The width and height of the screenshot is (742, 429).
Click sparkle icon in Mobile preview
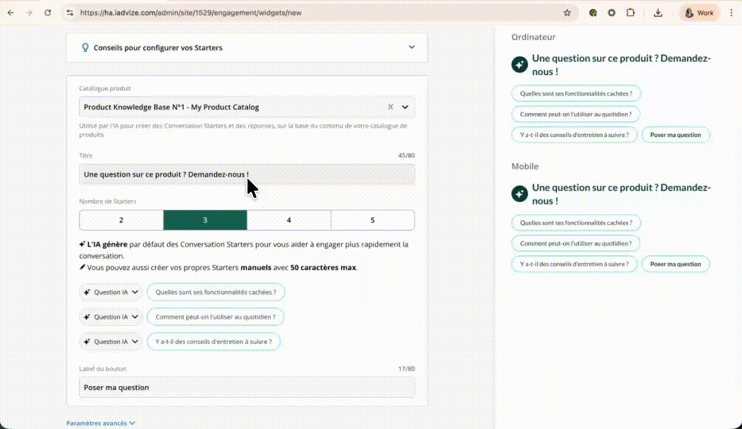point(520,194)
